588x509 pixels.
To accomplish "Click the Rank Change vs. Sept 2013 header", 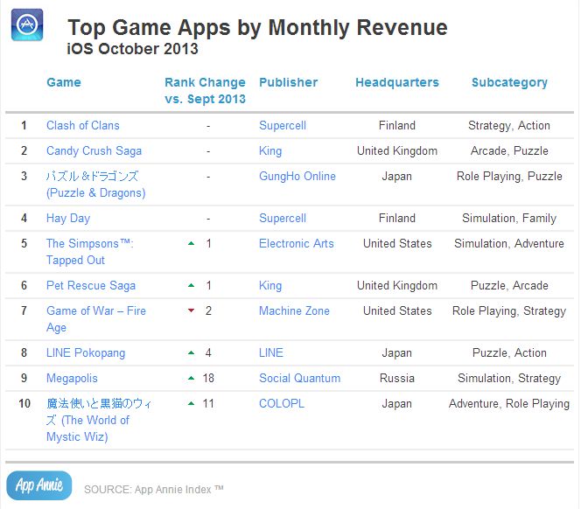I will (205, 90).
